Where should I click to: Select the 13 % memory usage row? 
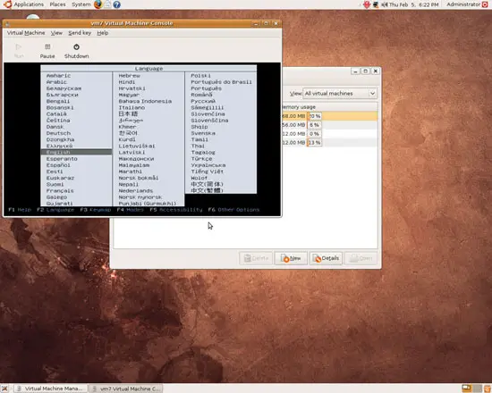point(329,143)
